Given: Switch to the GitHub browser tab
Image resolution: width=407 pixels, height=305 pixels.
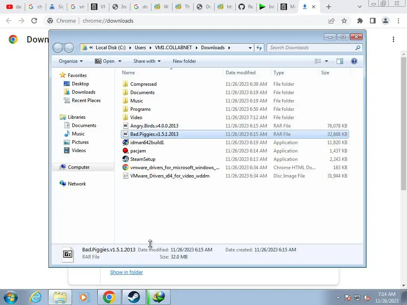Looking at the screenshot, I should [x=246, y=7].
